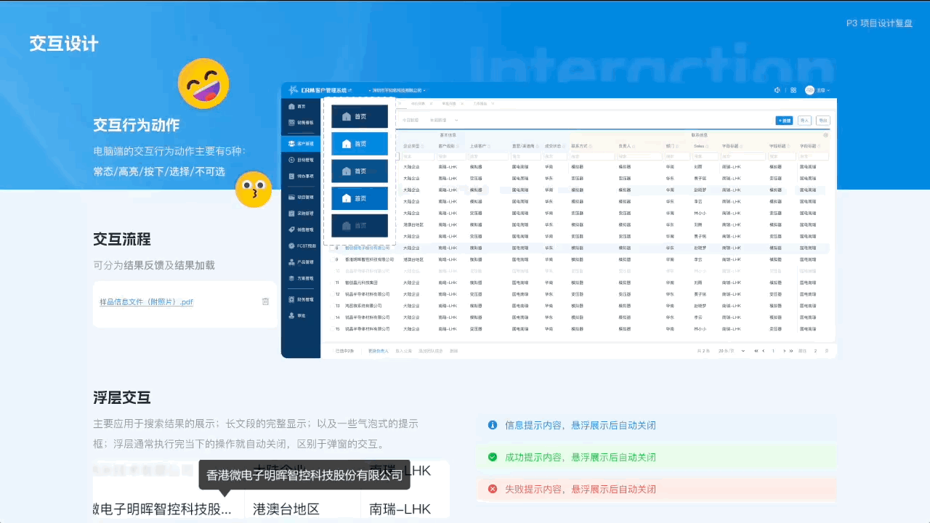
Task: Check the row checkbox for 鸿图微系统有限公司
Action: 333,306
